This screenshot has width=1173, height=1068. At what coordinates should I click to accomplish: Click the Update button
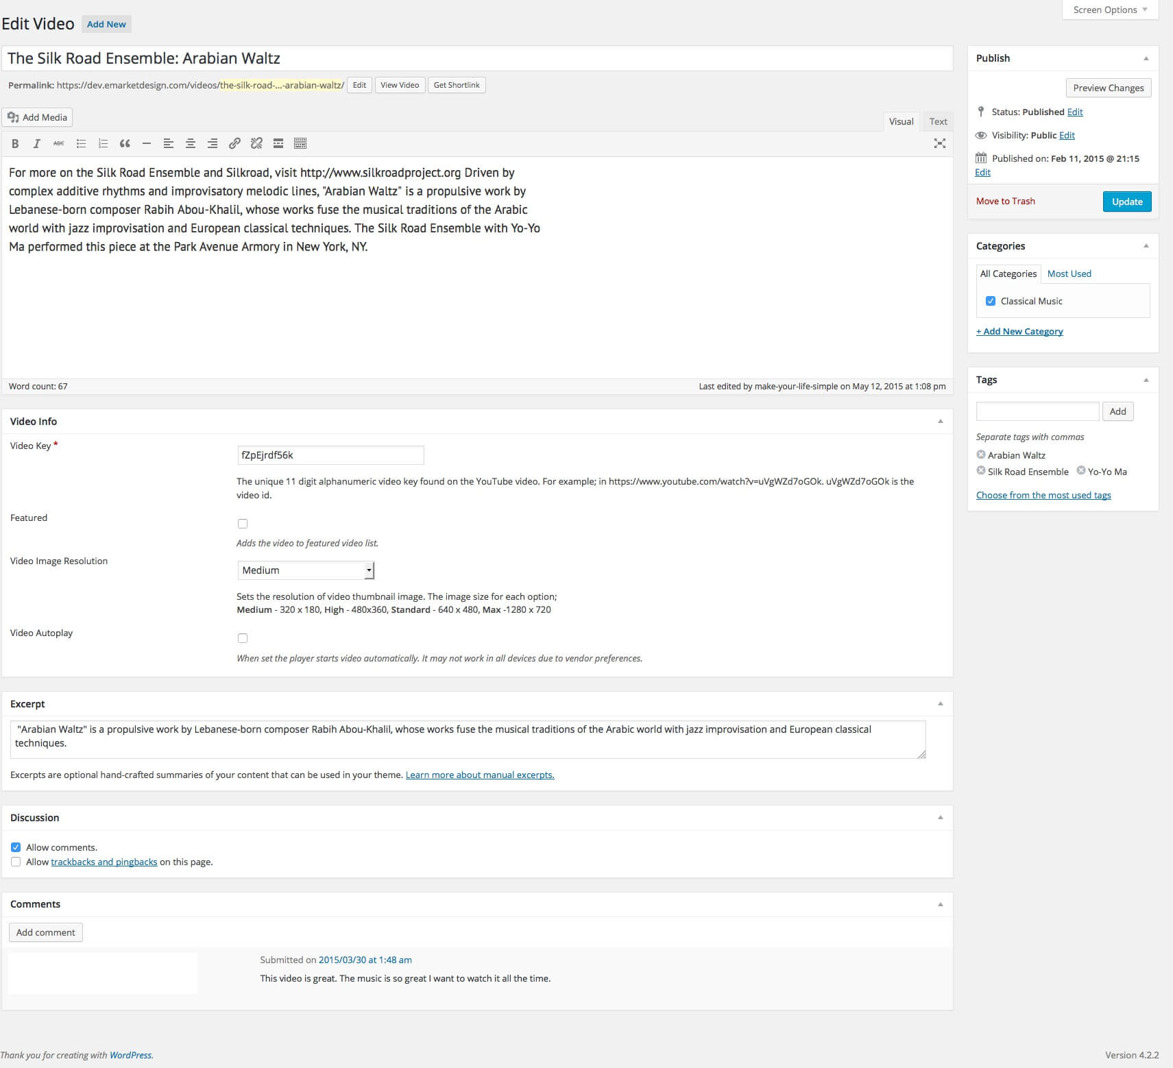click(x=1126, y=201)
